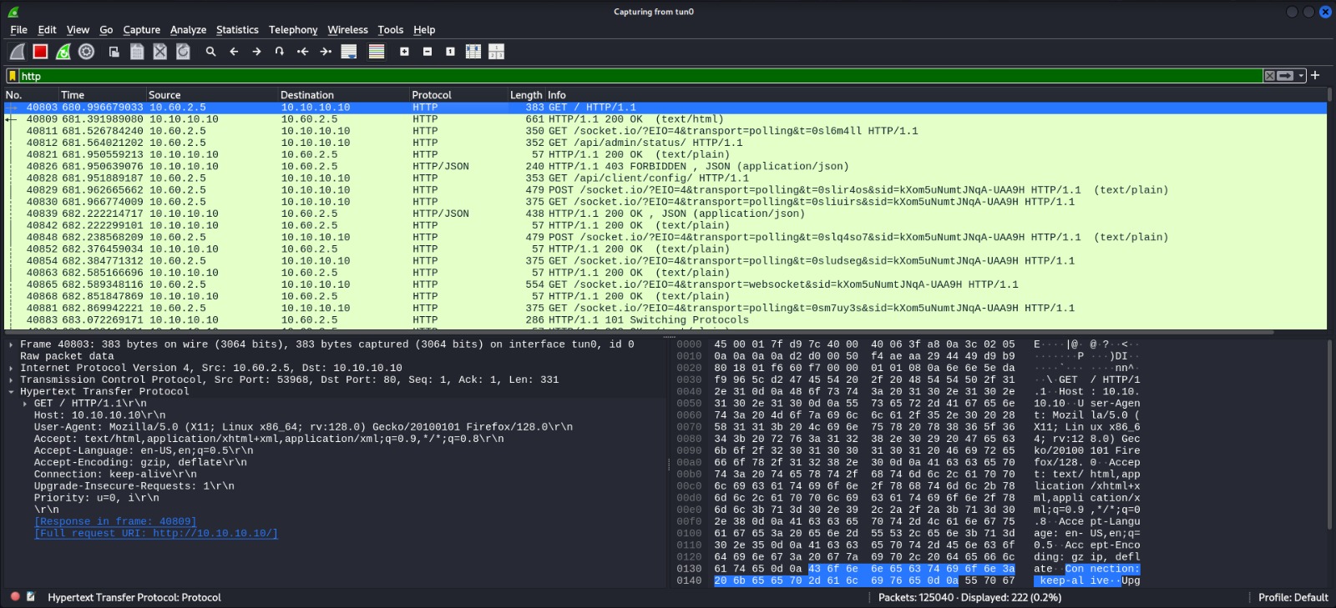
Task: Toggle auto-scroll during live capture
Action: coord(349,52)
